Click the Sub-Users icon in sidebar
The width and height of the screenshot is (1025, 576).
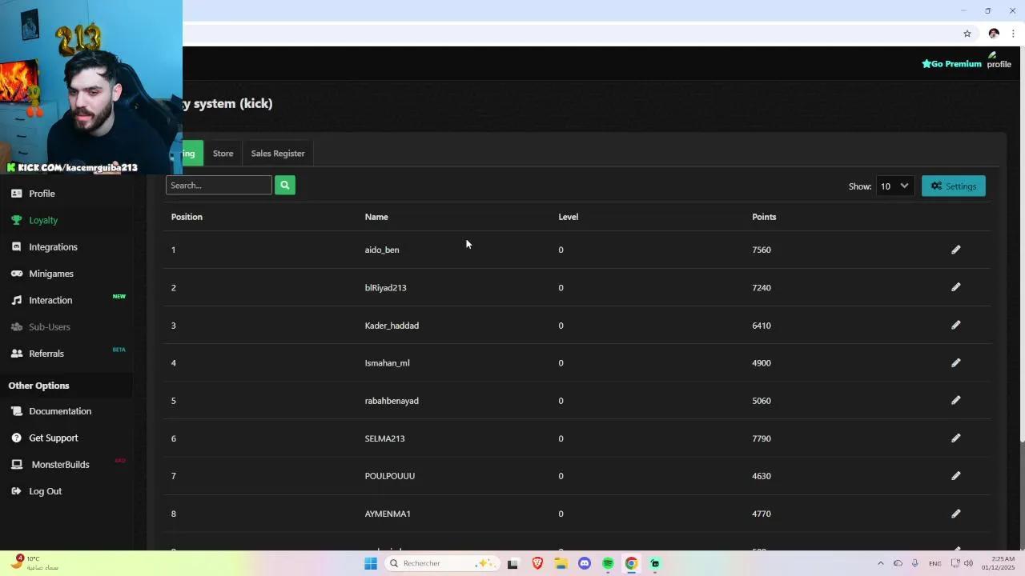tap(17, 326)
